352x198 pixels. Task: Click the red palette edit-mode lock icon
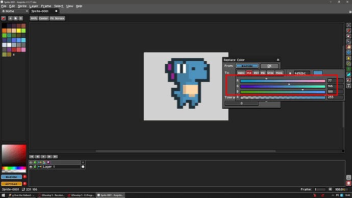(4, 18)
